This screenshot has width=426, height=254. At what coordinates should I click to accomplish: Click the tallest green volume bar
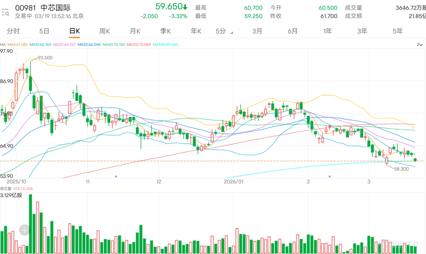(31, 224)
